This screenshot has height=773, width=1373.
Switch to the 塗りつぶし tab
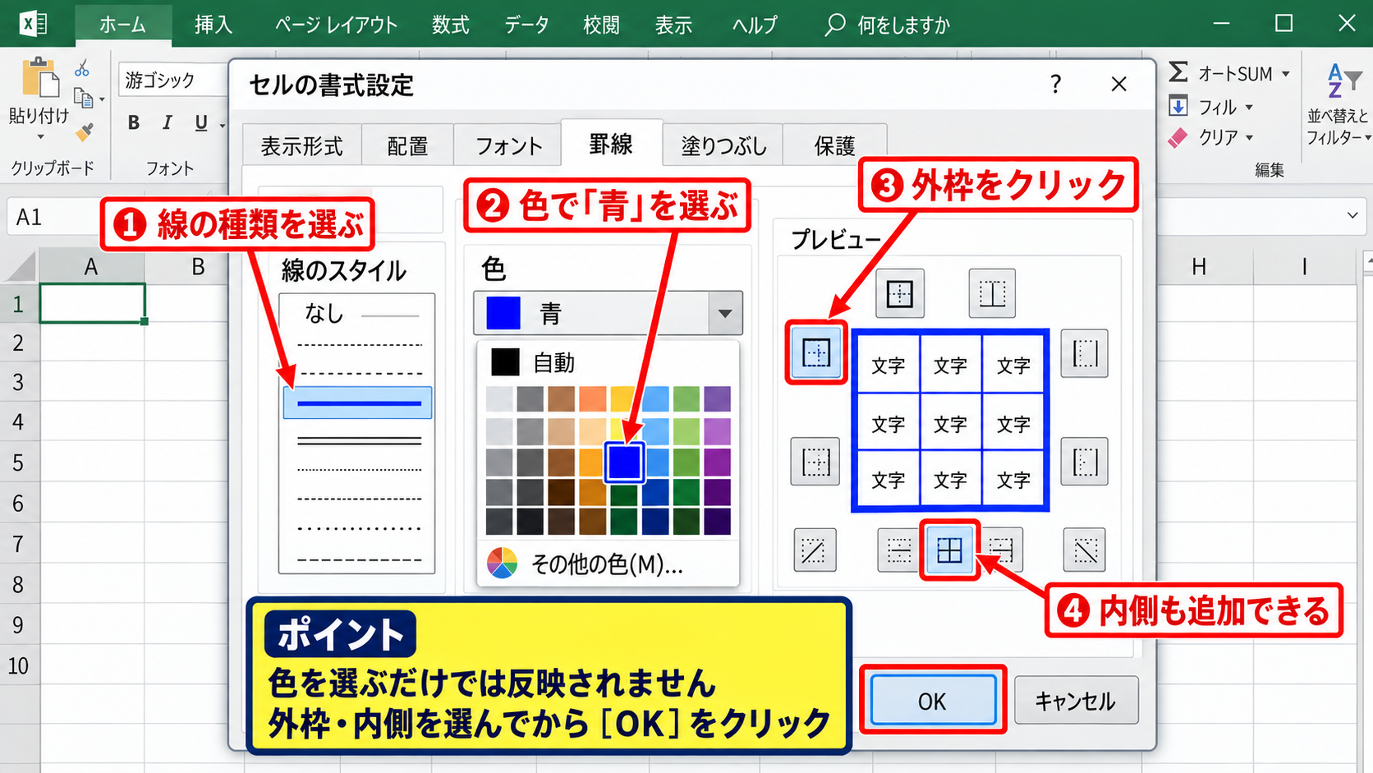723,146
